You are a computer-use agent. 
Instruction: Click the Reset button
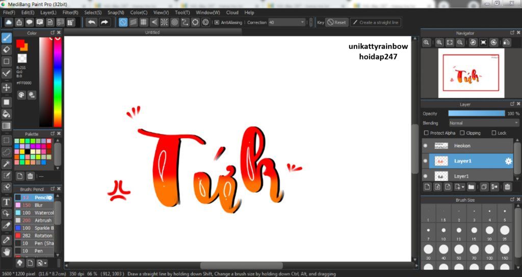(x=336, y=22)
